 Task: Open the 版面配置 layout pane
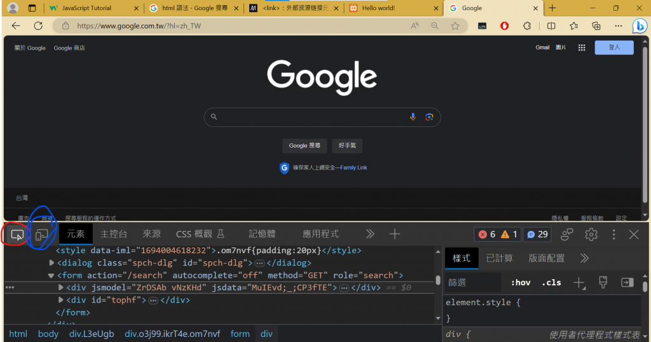pyautogui.click(x=546, y=258)
